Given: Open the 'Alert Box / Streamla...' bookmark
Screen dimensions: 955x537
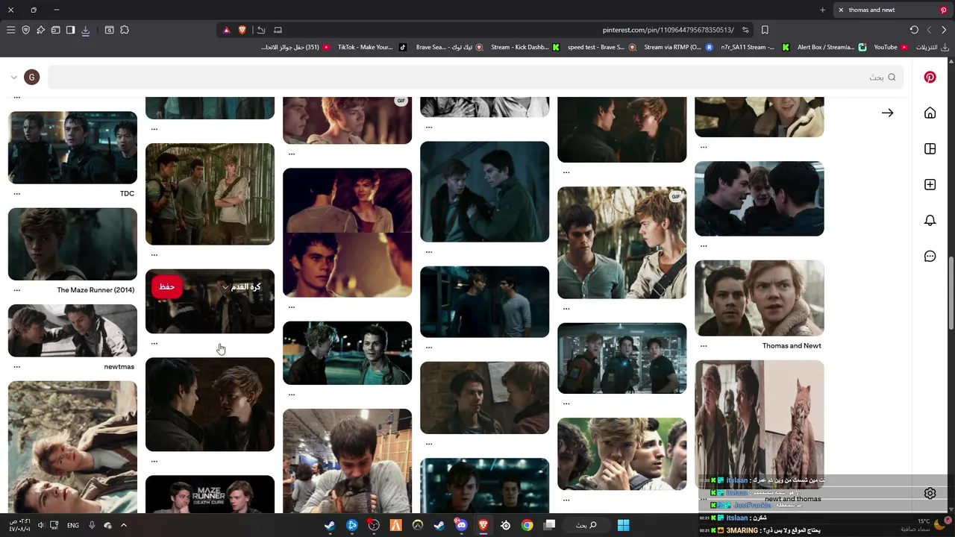Looking at the screenshot, I should coord(831,47).
